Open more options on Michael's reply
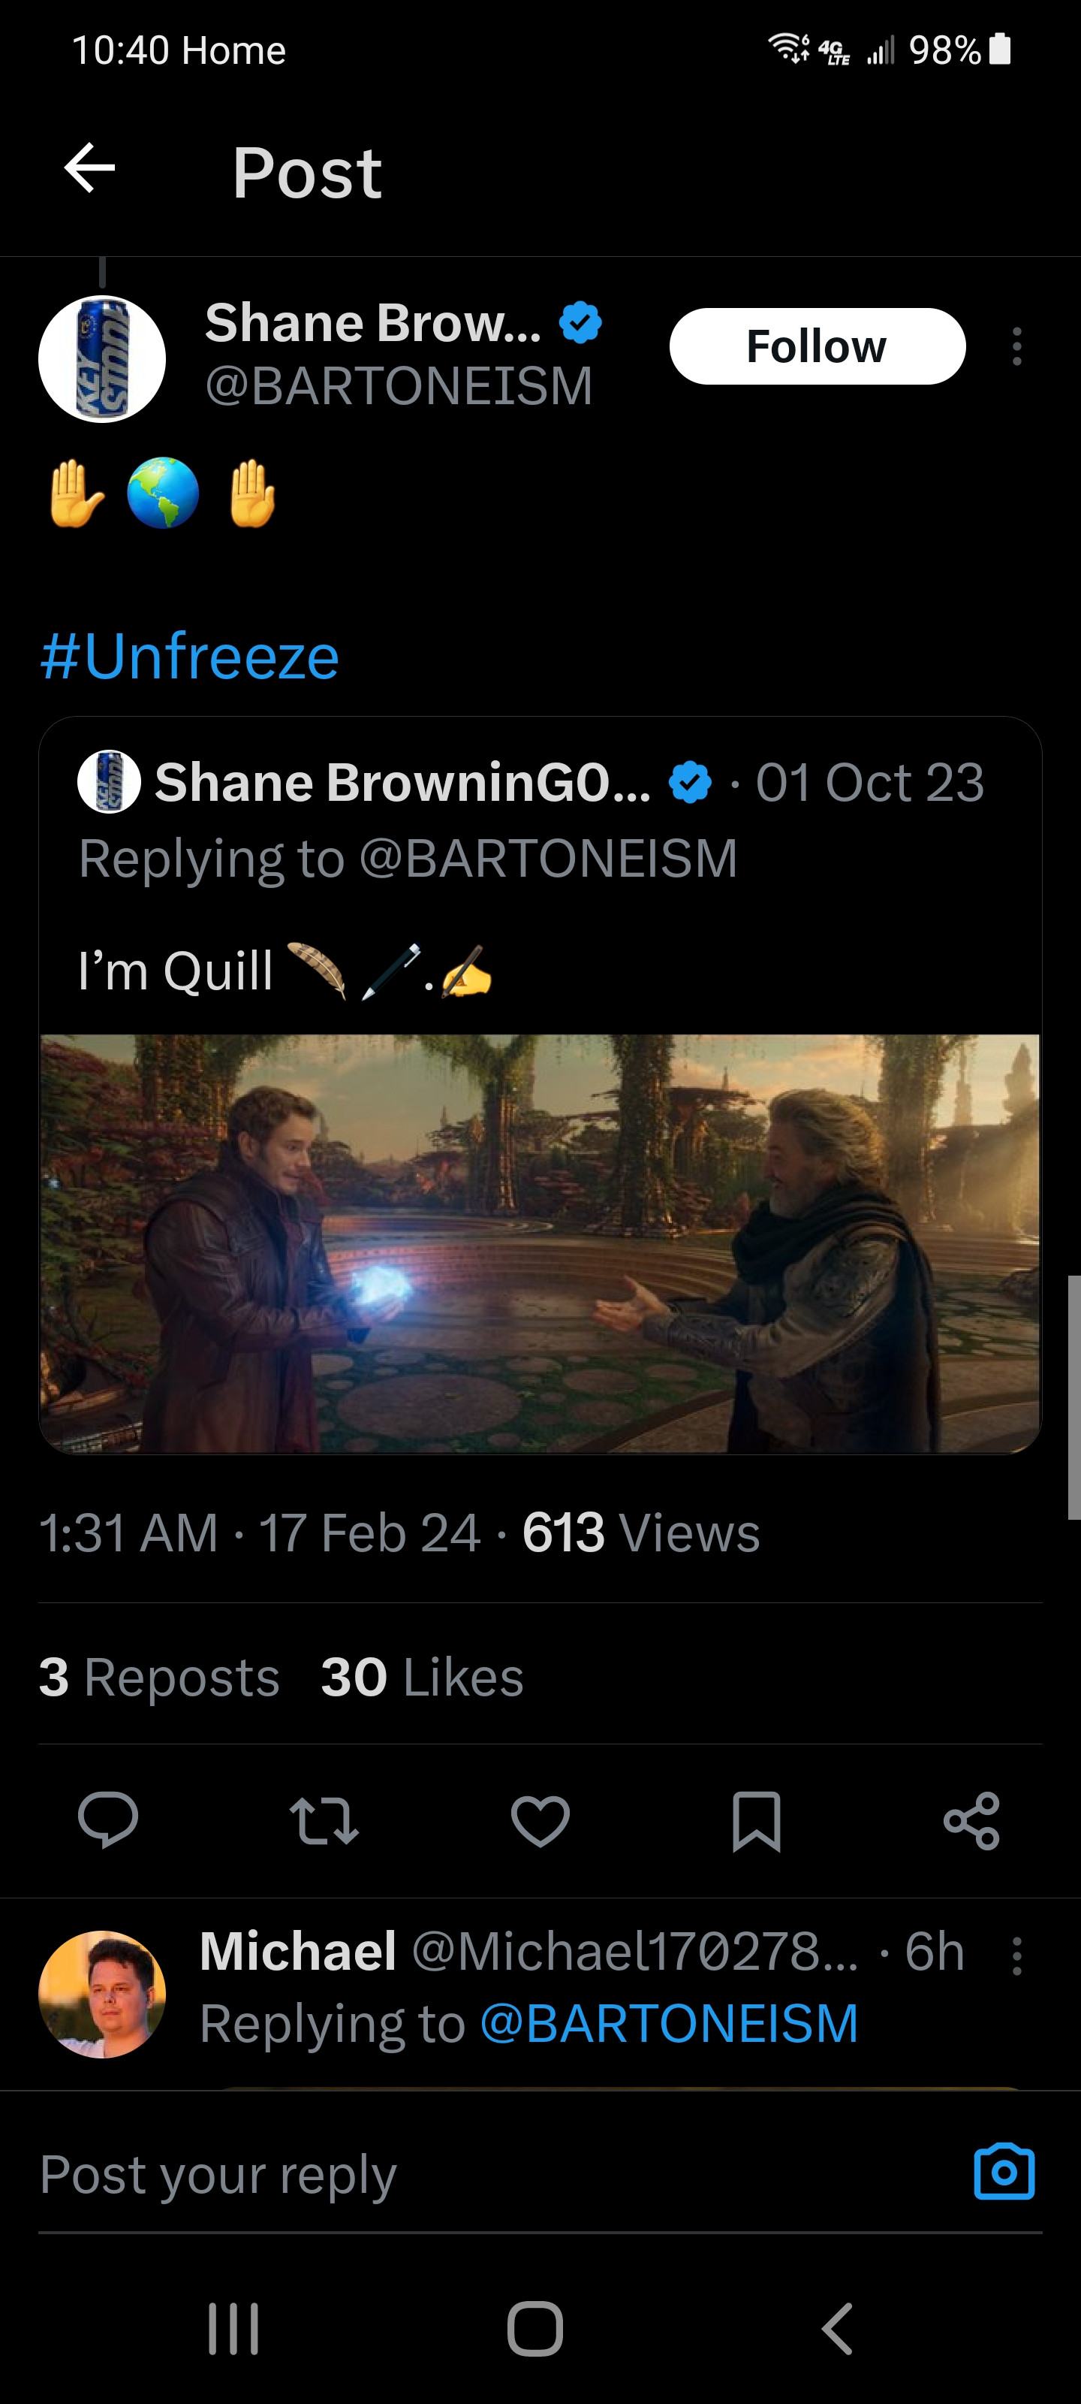1081x2404 pixels. [1016, 1955]
